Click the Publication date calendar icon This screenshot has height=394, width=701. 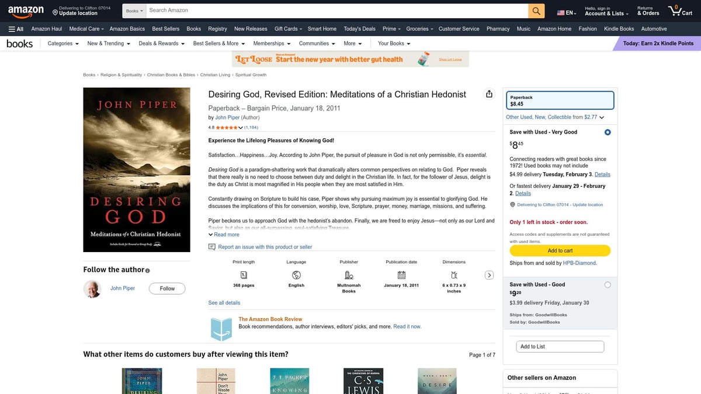point(401,275)
